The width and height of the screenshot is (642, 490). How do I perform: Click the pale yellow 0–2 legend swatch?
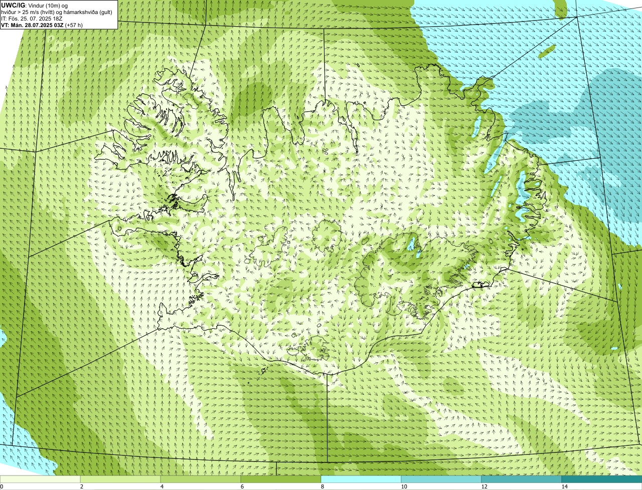click(x=40, y=479)
